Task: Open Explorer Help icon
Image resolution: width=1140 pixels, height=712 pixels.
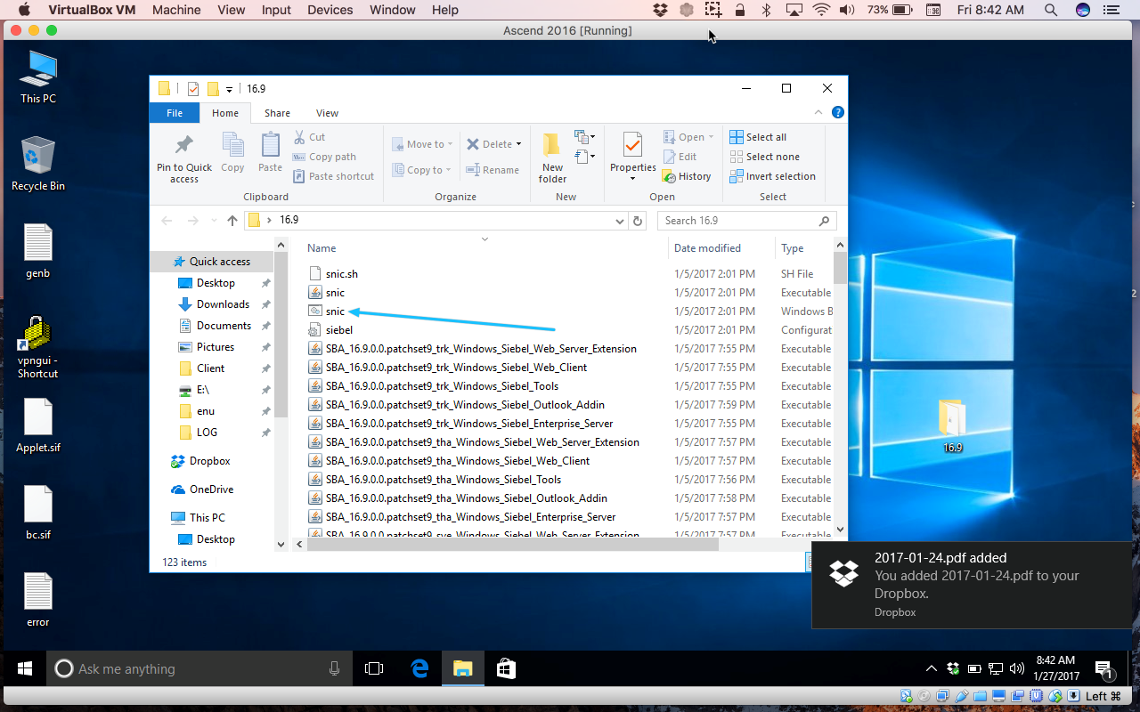Action: pos(837,113)
